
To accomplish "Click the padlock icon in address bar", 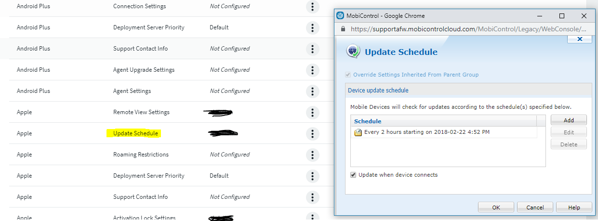I will [x=343, y=29].
